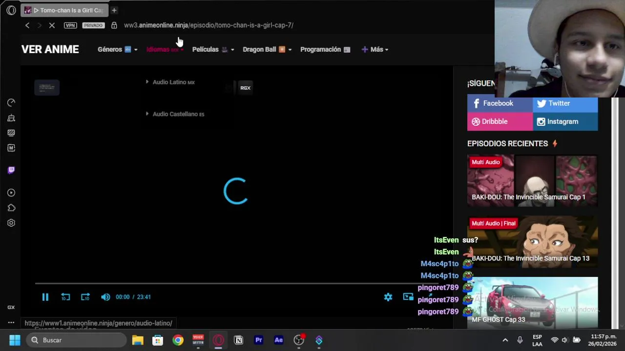Go to VER ANIME home logo
Viewport: 625px width, 351px height.
click(x=50, y=49)
